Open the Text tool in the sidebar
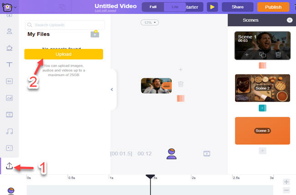Image resolution: width=296 pixels, height=195 pixels. 9,64
